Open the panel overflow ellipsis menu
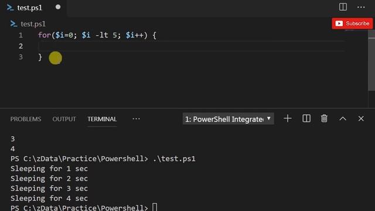Viewport: 375px width, 211px height. coord(136,119)
